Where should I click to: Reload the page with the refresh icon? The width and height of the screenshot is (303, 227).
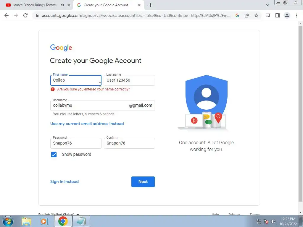25,15
